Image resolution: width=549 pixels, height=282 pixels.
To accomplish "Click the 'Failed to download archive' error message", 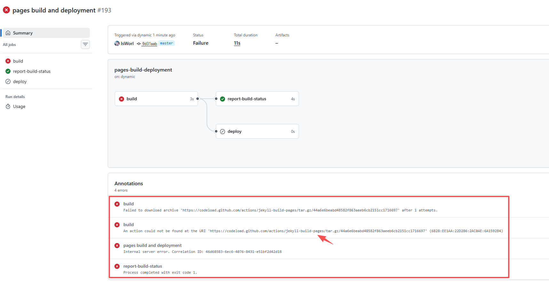I will pyautogui.click(x=280, y=210).
